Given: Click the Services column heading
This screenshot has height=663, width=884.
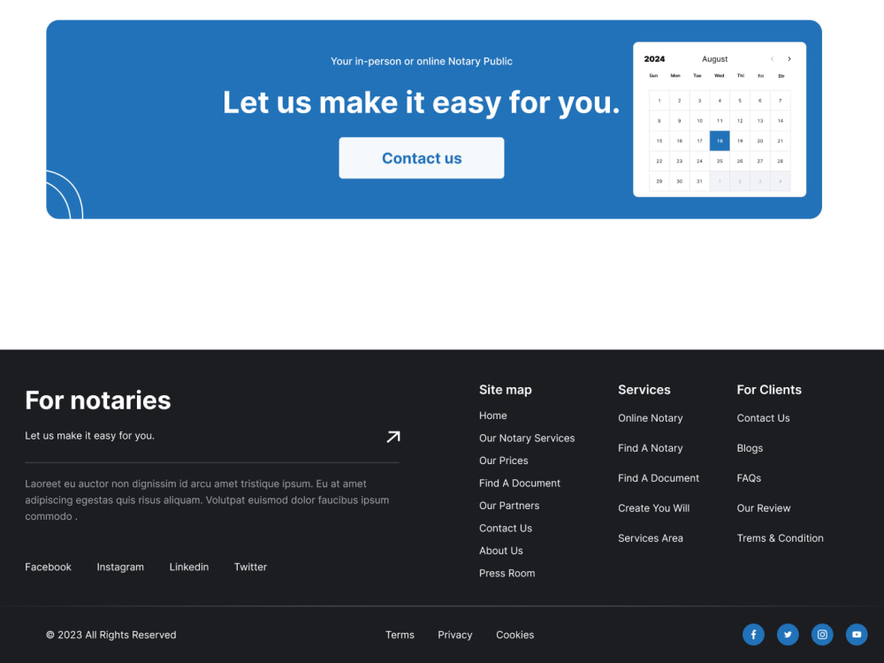Looking at the screenshot, I should (x=644, y=390).
